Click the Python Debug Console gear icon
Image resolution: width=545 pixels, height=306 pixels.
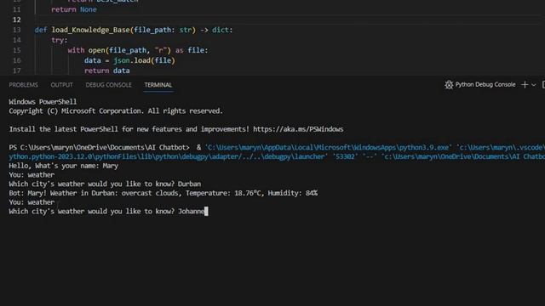point(449,85)
